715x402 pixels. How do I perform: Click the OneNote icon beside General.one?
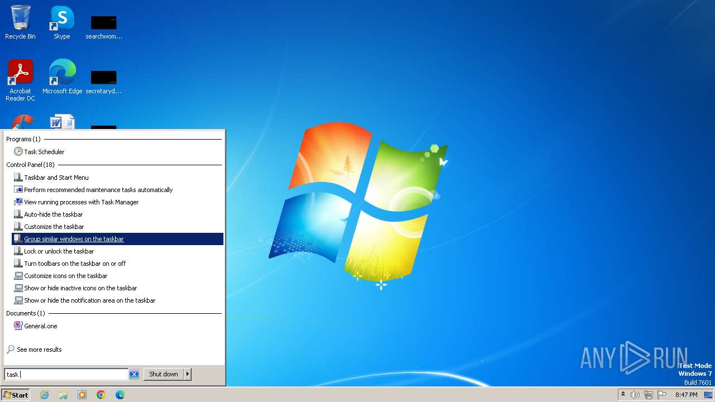[18, 326]
